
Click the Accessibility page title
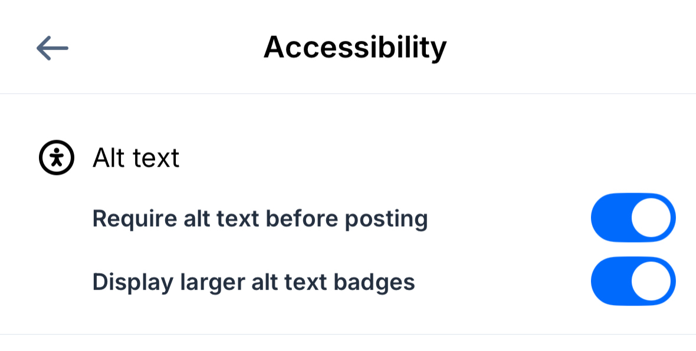pyautogui.click(x=354, y=47)
